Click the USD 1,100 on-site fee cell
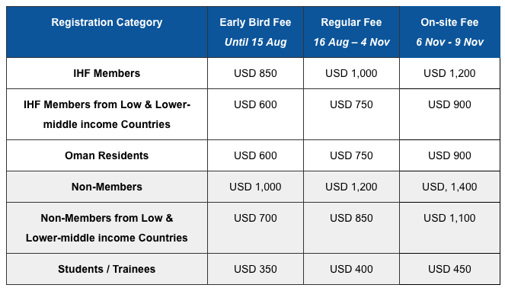 point(449,218)
